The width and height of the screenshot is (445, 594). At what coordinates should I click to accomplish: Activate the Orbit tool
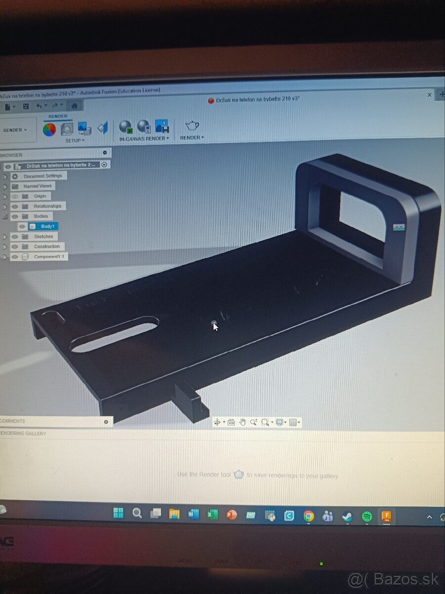point(218,422)
